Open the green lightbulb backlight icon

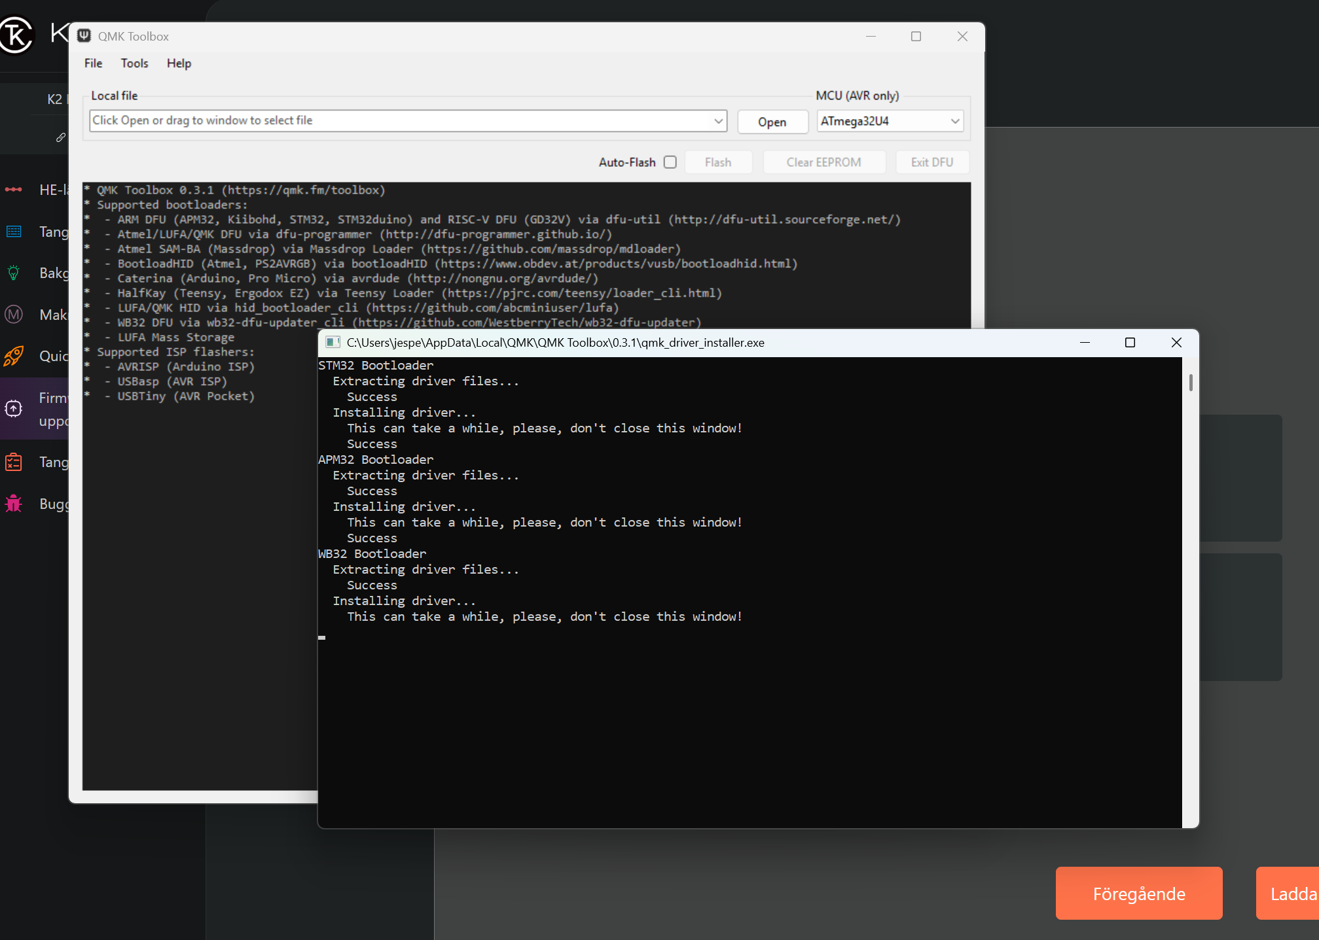coord(14,273)
